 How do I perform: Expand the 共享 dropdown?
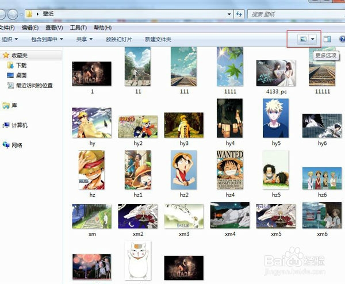(85, 39)
